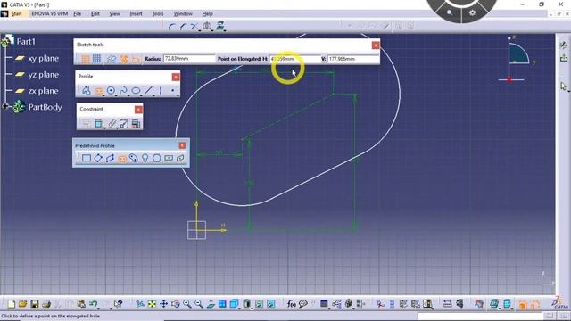Select Centered Parallelogram in Predefined Profile
Image resolution: width=571 pixels, height=321 pixels.
[x=180, y=158]
